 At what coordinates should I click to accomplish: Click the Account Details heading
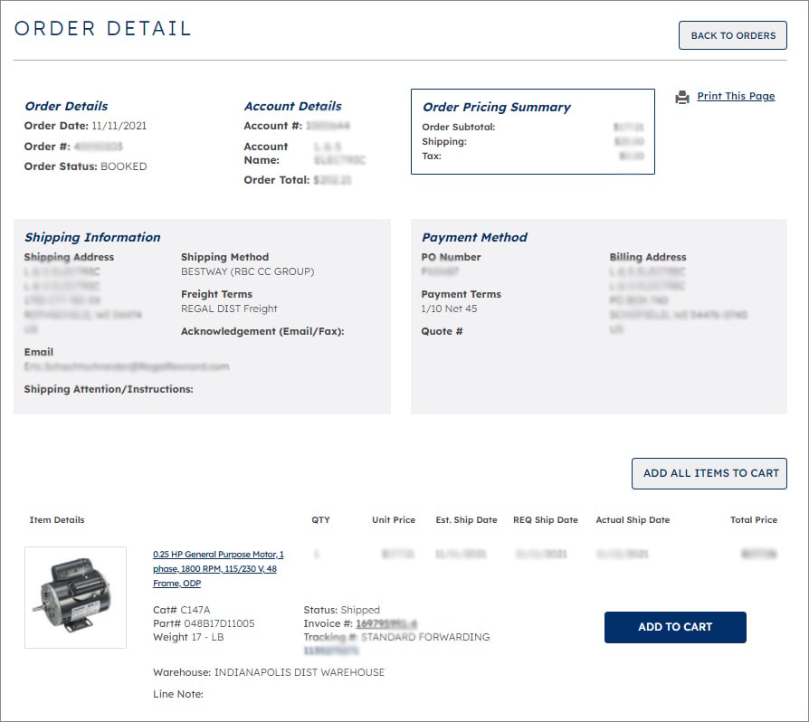[x=292, y=106]
